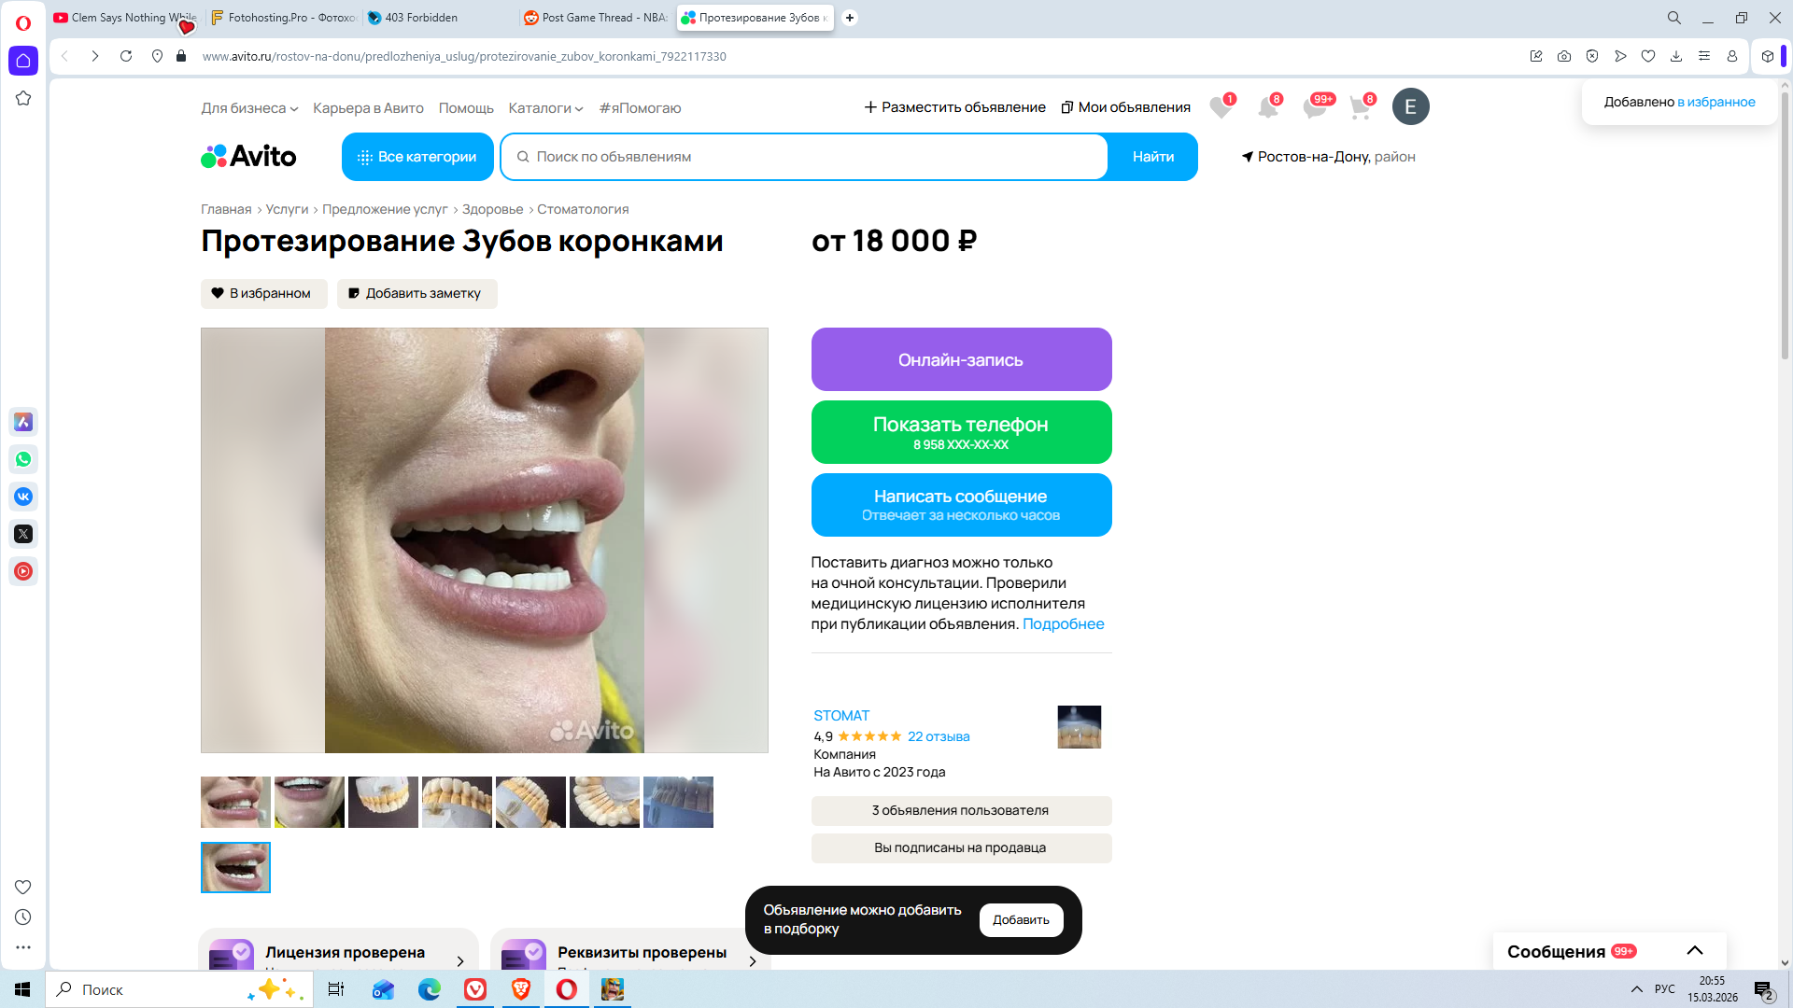The height and width of the screenshot is (1008, 1793).
Task: Expand the 'Сообщения' chat panel
Action: coord(1694,951)
